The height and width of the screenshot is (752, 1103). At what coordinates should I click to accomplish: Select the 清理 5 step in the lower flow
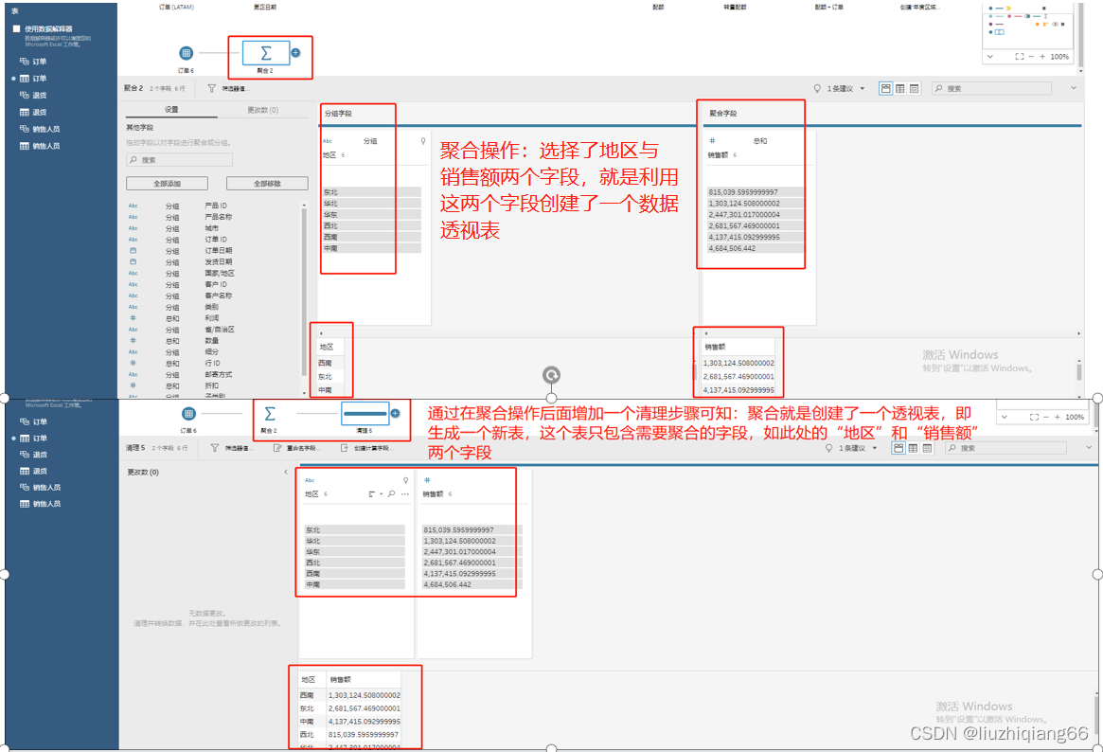[365, 414]
